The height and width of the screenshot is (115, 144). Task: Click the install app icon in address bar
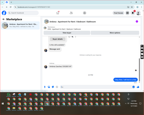[x=128, y=7]
